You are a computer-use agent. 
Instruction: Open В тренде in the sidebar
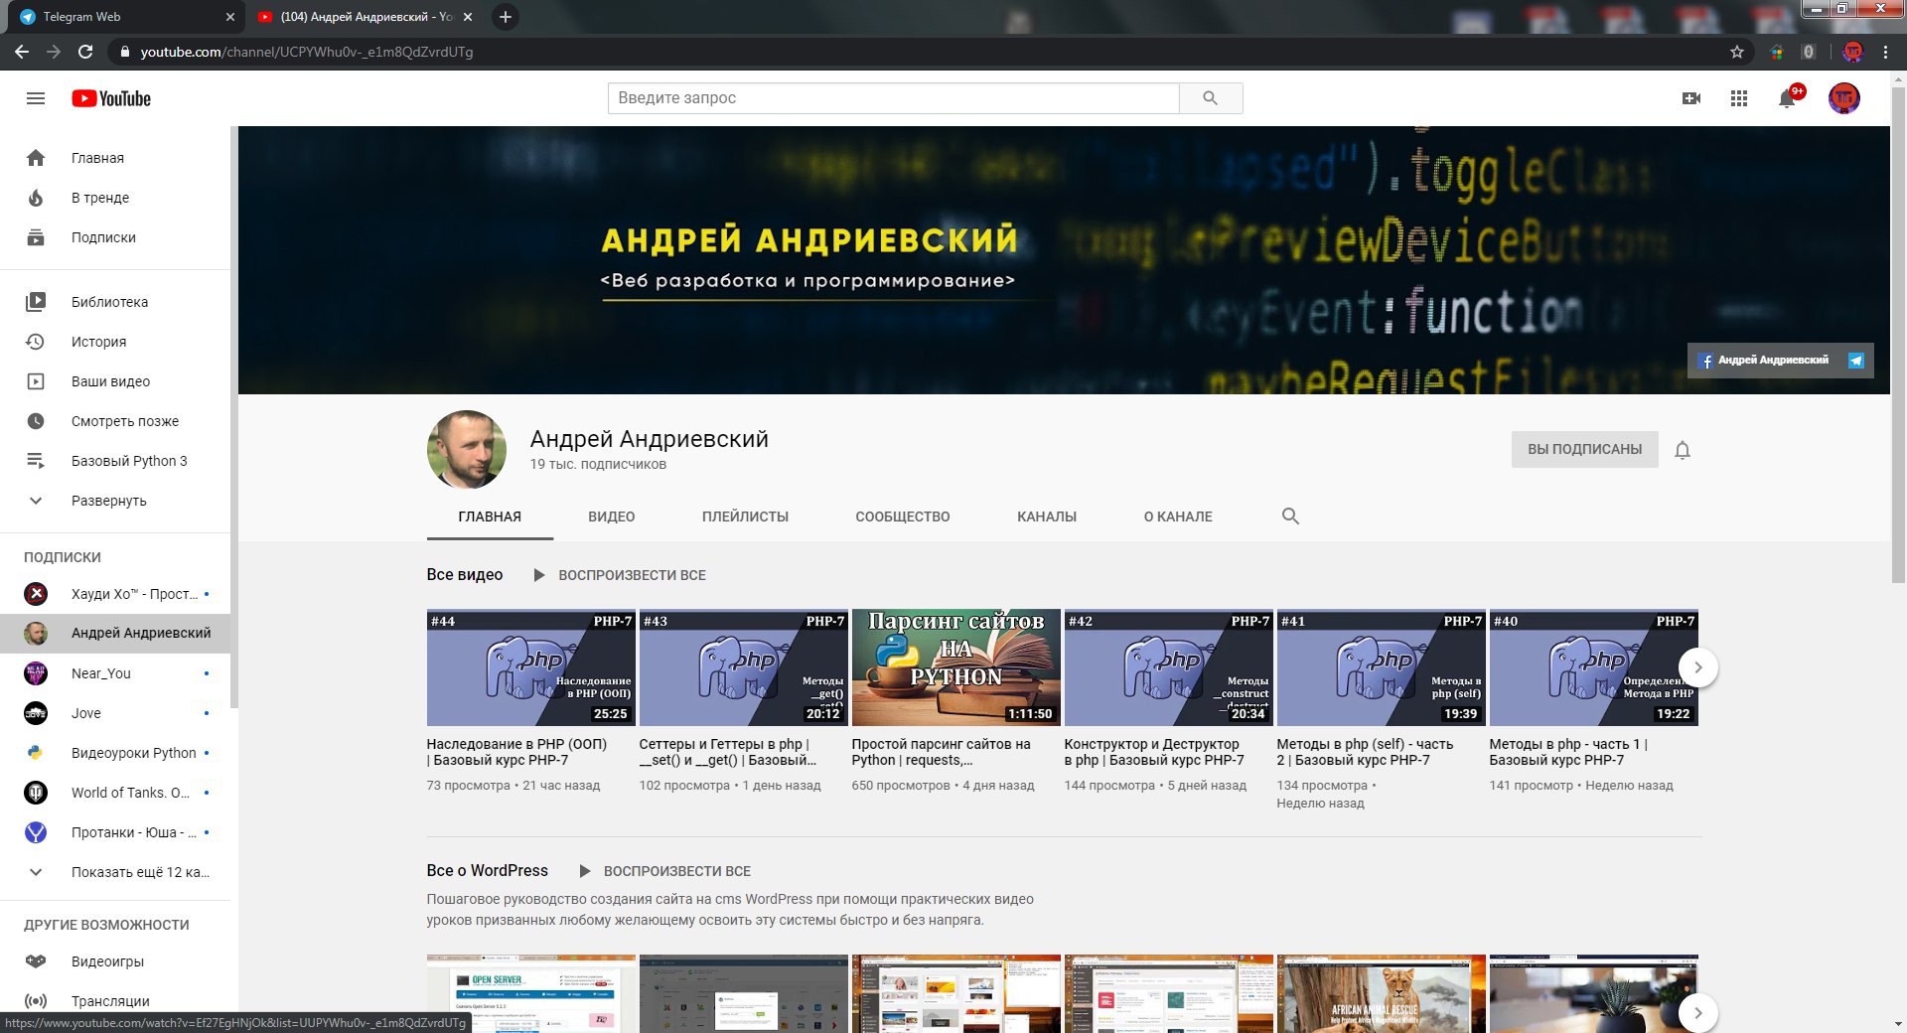tap(115, 198)
